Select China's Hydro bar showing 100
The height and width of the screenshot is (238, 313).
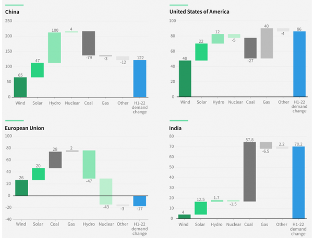[55, 47]
